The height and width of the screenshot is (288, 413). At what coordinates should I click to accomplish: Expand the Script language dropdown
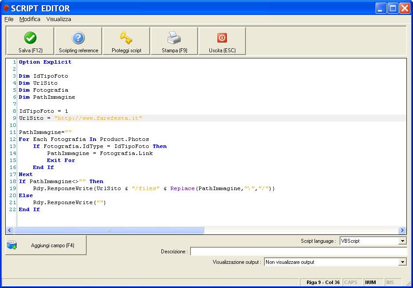(x=402, y=241)
